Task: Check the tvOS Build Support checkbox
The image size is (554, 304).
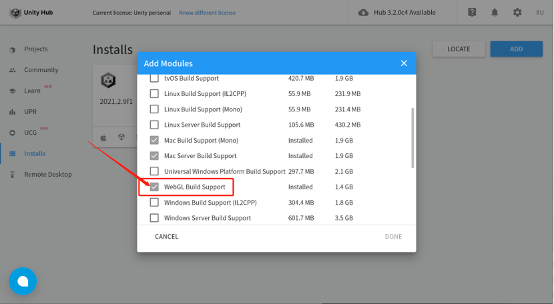Action: [x=154, y=78]
